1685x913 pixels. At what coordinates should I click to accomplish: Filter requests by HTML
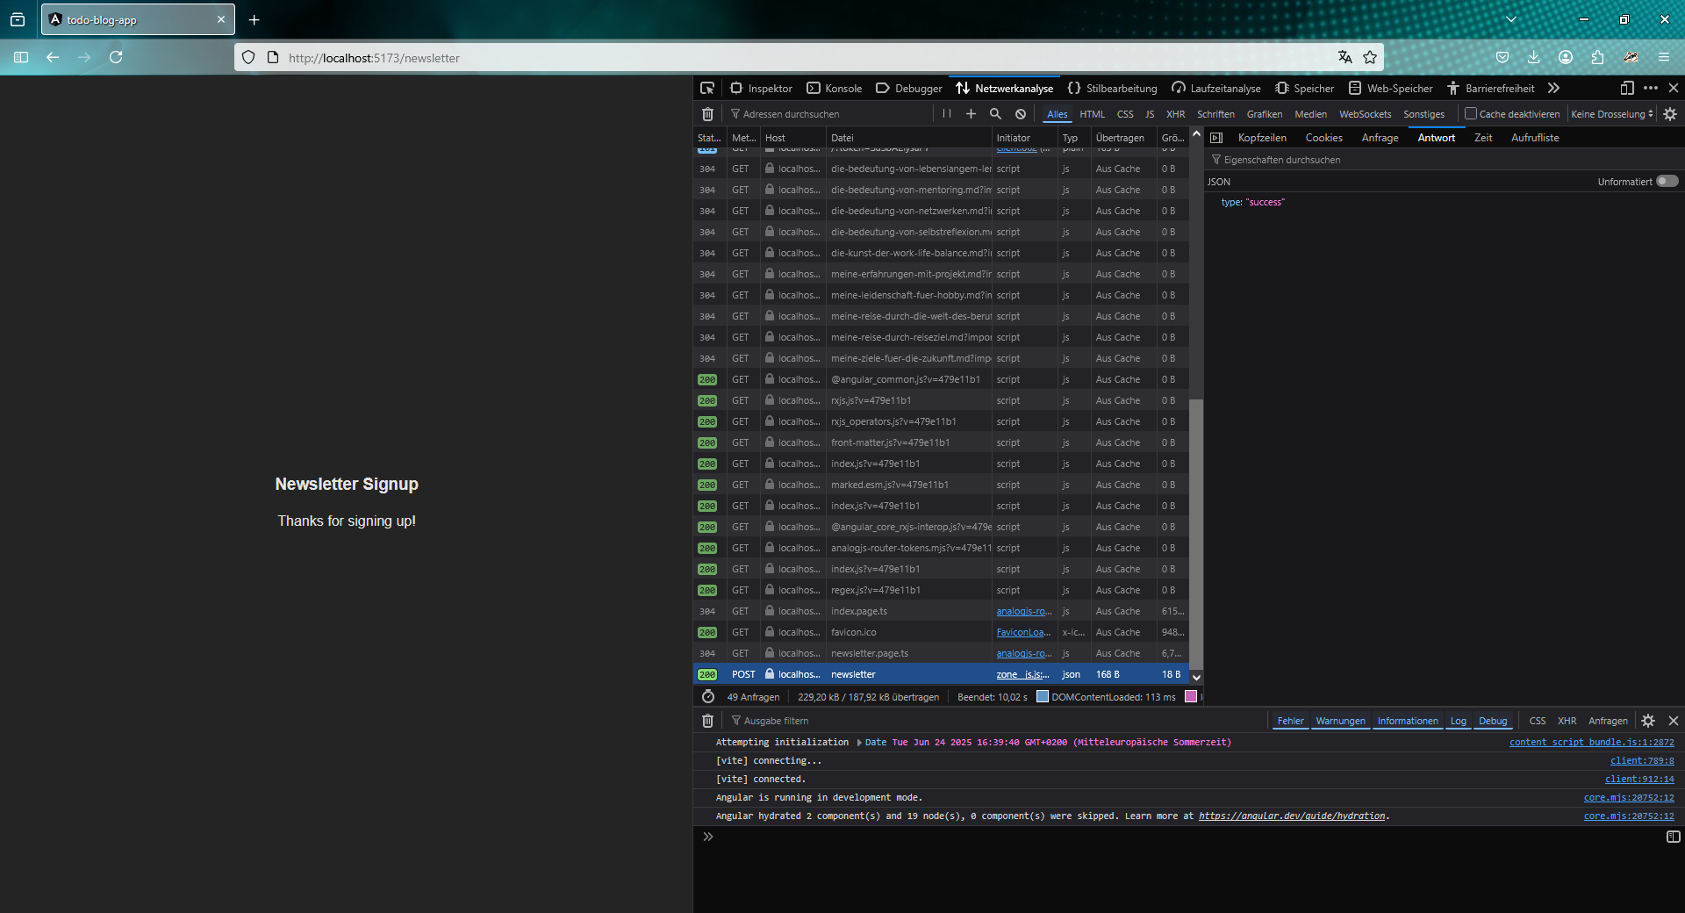1092,114
